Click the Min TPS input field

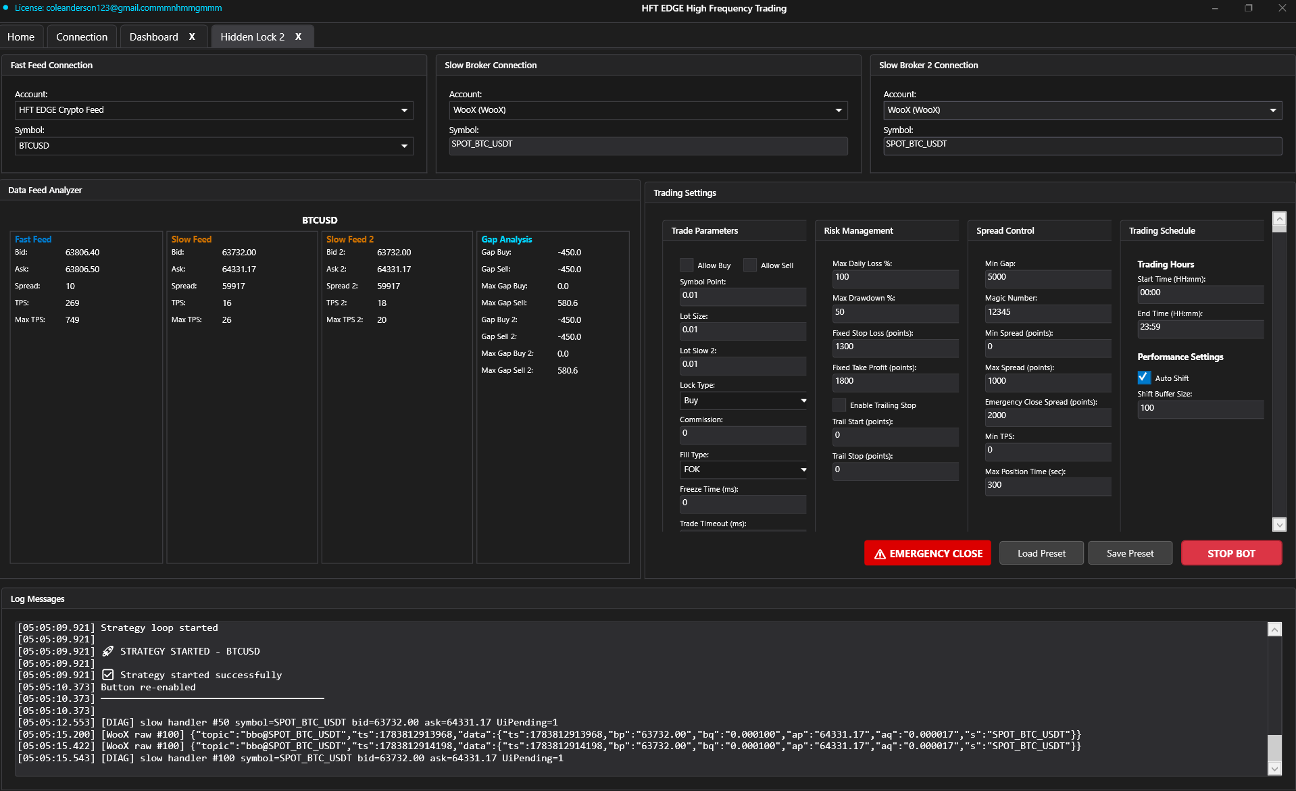tap(1048, 451)
